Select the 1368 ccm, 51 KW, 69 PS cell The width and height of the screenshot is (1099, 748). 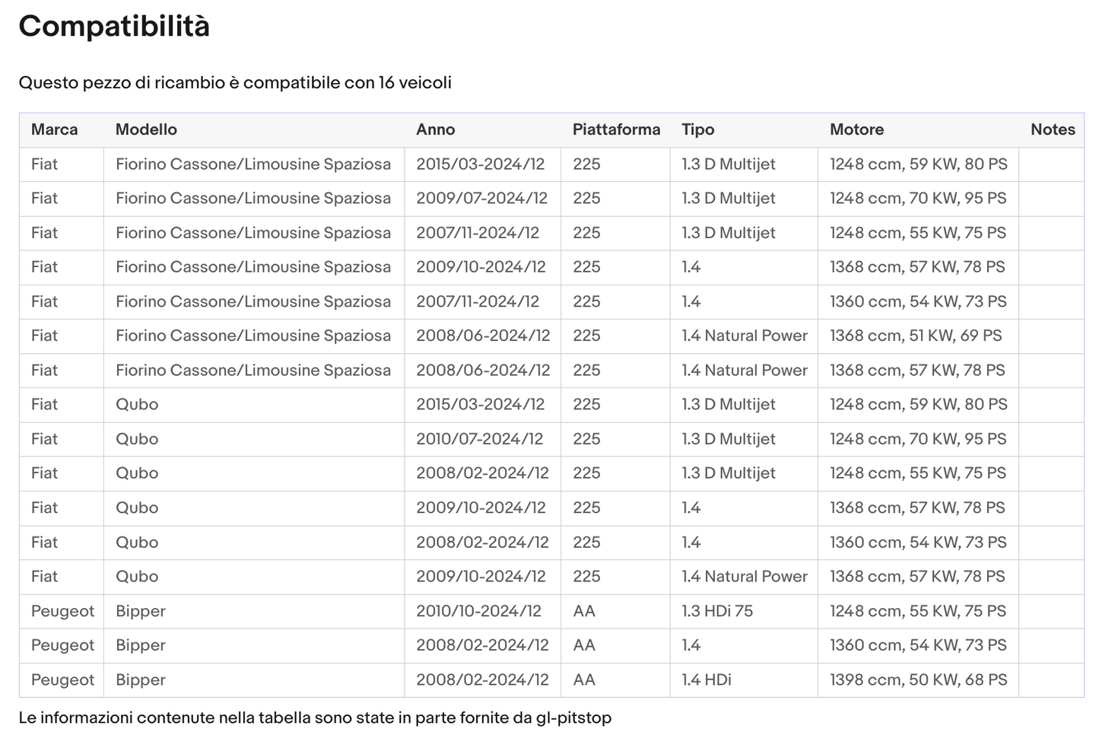[916, 336]
